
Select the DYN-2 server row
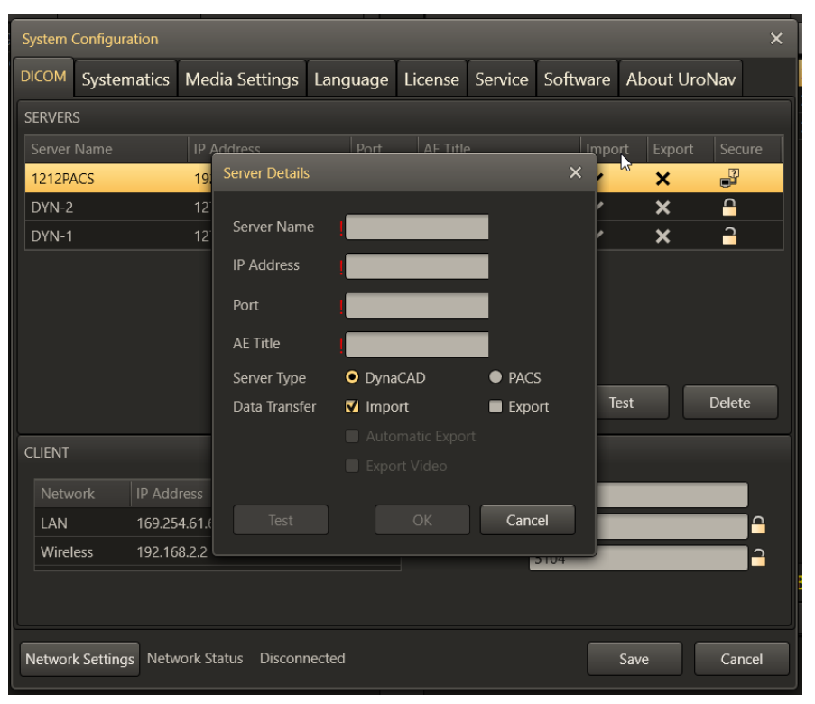point(403,208)
